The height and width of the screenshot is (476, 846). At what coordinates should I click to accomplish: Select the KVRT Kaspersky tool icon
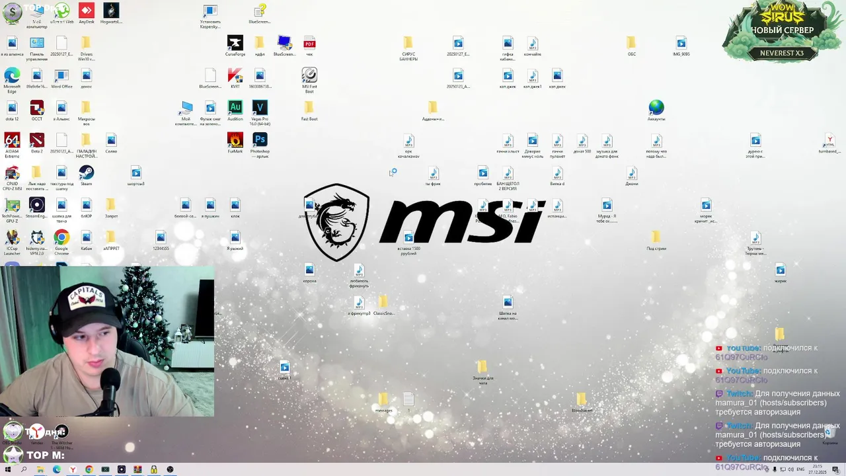235,78
